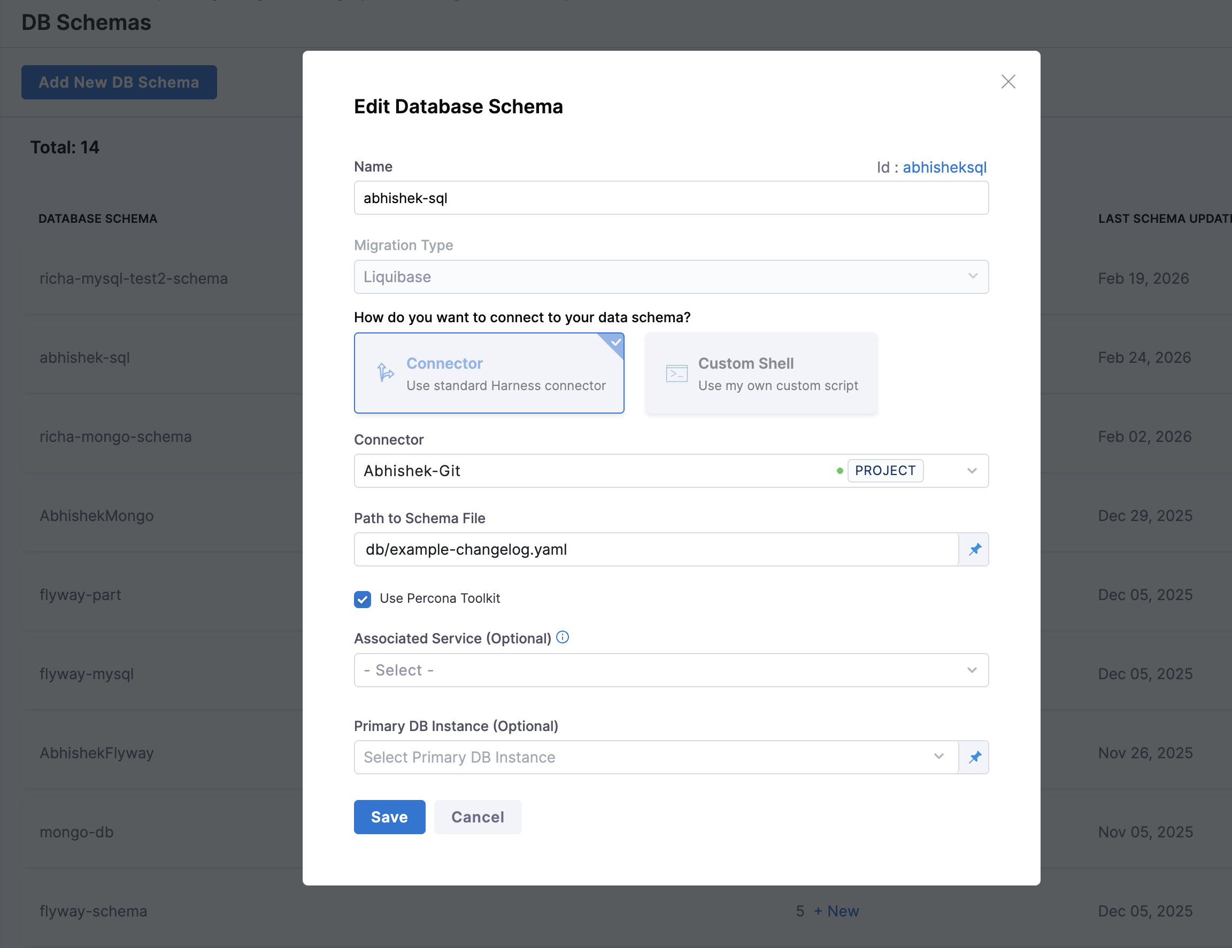The width and height of the screenshot is (1232, 948).
Task: Uncheck Use Percona Toolkit
Action: pyautogui.click(x=362, y=599)
